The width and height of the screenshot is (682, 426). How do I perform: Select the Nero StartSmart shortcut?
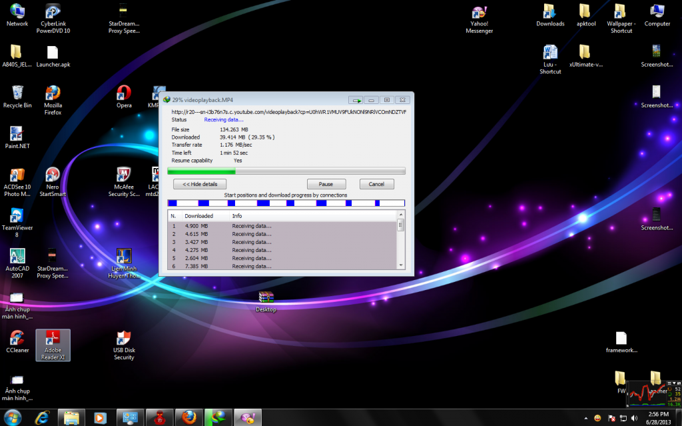pyautogui.click(x=53, y=182)
